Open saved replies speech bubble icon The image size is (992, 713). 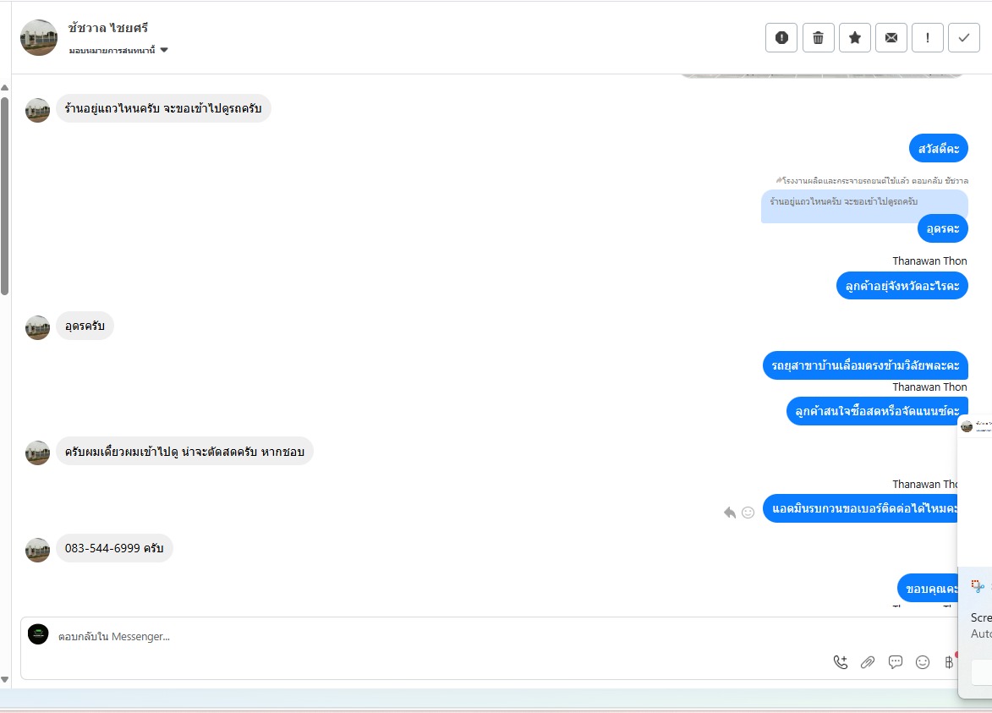click(x=896, y=662)
